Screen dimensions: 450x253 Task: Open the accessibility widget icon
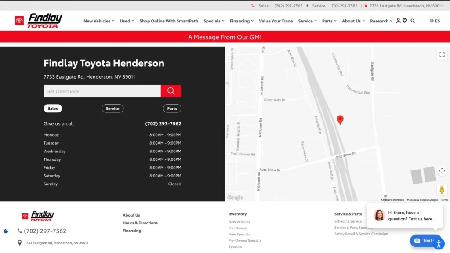tap(439, 244)
